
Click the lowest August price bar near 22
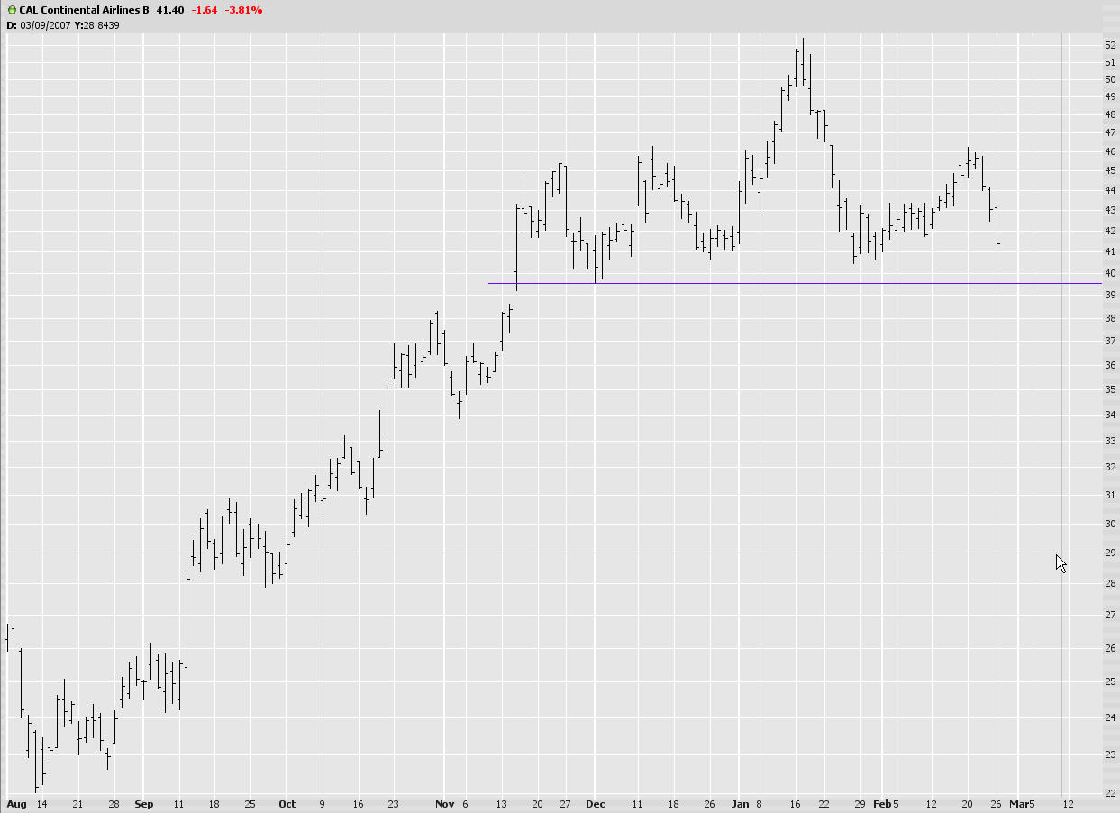click(x=36, y=761)
